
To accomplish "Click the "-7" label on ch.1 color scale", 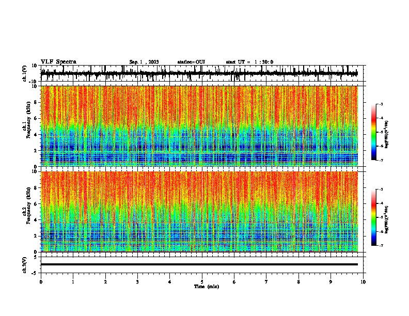I will [x=381, y=160].
